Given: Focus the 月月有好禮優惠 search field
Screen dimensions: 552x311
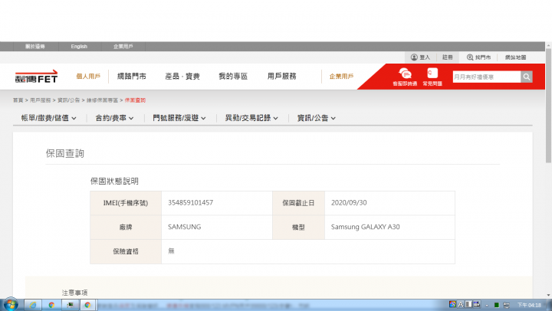Looking at the screenshot, I should click(x=487, y=77).
